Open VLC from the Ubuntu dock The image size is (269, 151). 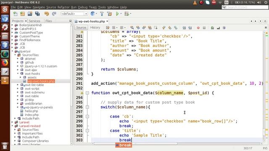tap(5, 81)
